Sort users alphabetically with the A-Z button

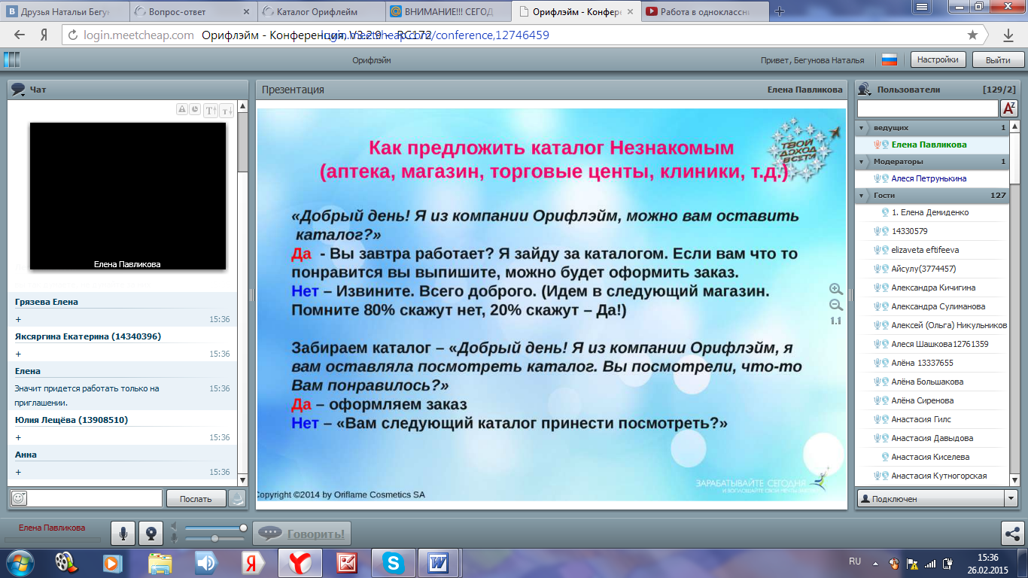1009,108
